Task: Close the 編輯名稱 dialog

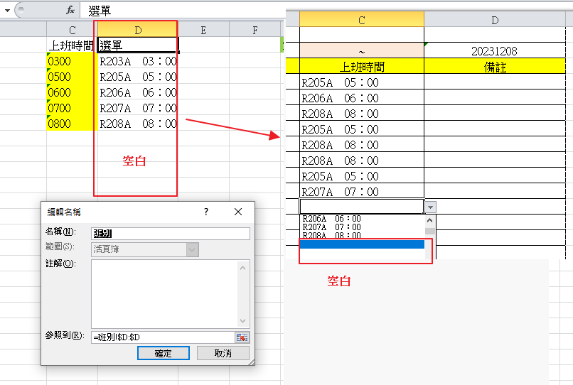Action: 238,212
